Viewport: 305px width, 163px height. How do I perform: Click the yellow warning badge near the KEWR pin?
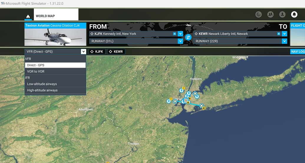pos(171,99)
